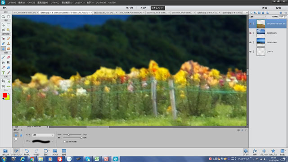Select the Crop tool

tap(3, 81)
